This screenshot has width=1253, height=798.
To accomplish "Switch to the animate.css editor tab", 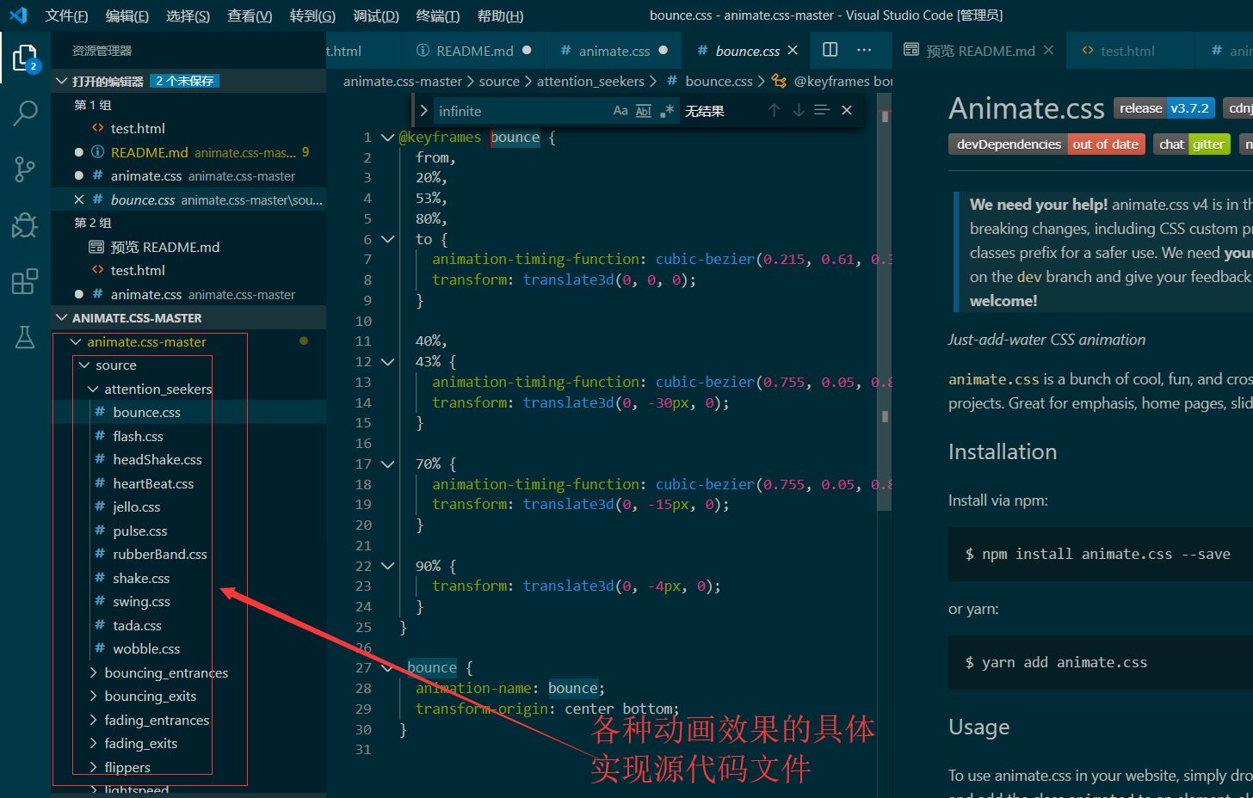I will [x=614, y=51].
